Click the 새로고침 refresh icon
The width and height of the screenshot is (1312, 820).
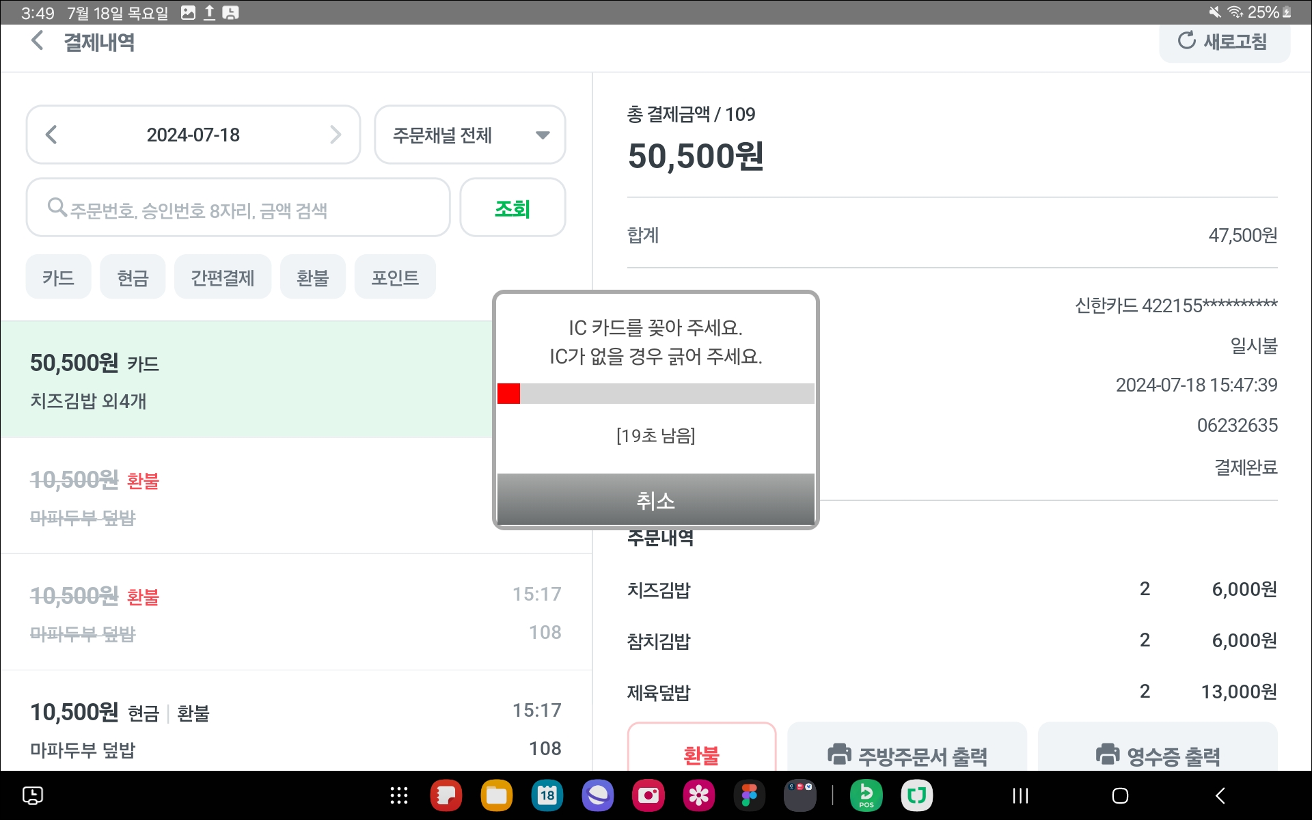(x=1187, y=41)
